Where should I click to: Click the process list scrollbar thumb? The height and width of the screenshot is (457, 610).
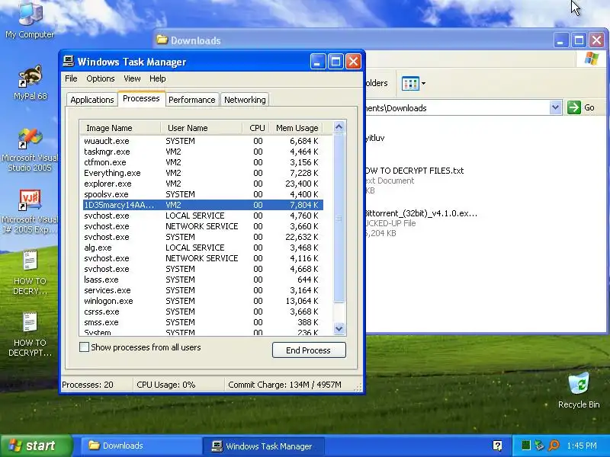click(339, 218)
